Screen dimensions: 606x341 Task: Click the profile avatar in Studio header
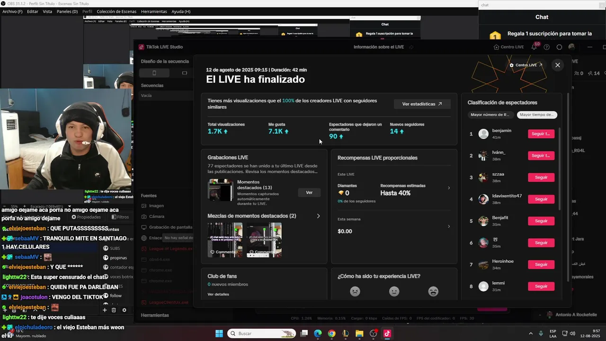[571, 47]
